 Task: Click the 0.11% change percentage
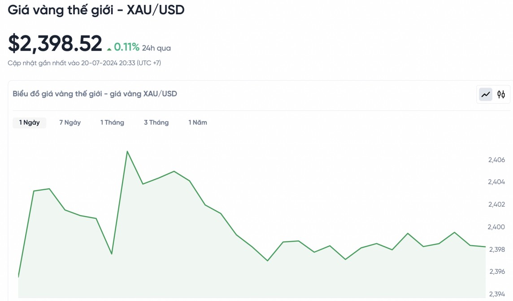(x=126, y=47)
